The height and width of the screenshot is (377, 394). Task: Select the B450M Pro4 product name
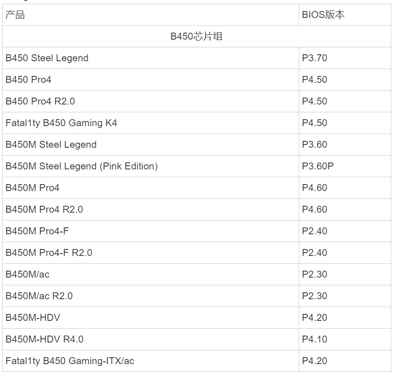click(x=32, y=188)
